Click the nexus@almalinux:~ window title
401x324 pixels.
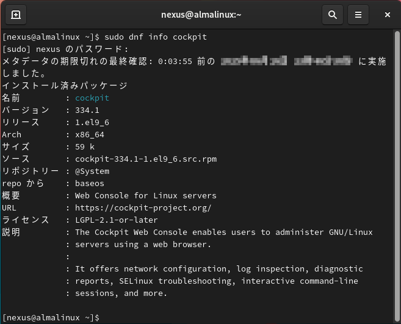coord(201,15)
